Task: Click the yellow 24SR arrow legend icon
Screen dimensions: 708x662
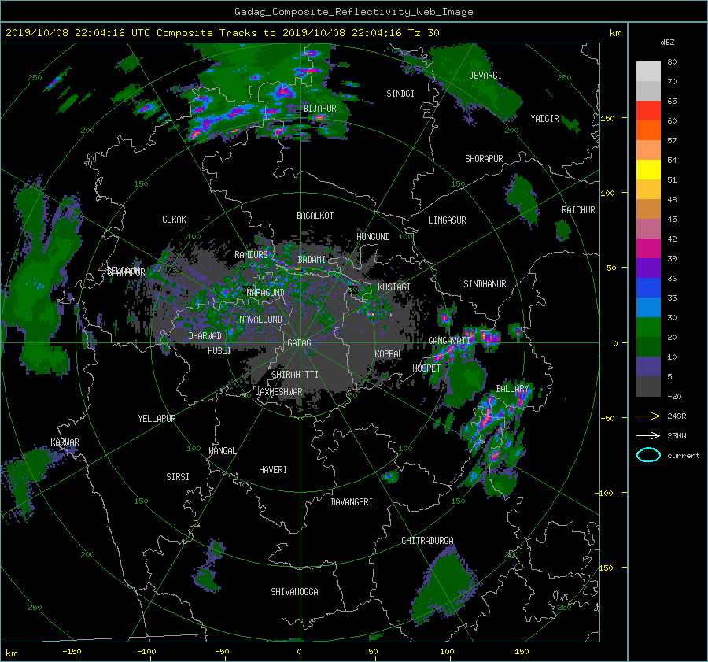Action: pos(648,416)
